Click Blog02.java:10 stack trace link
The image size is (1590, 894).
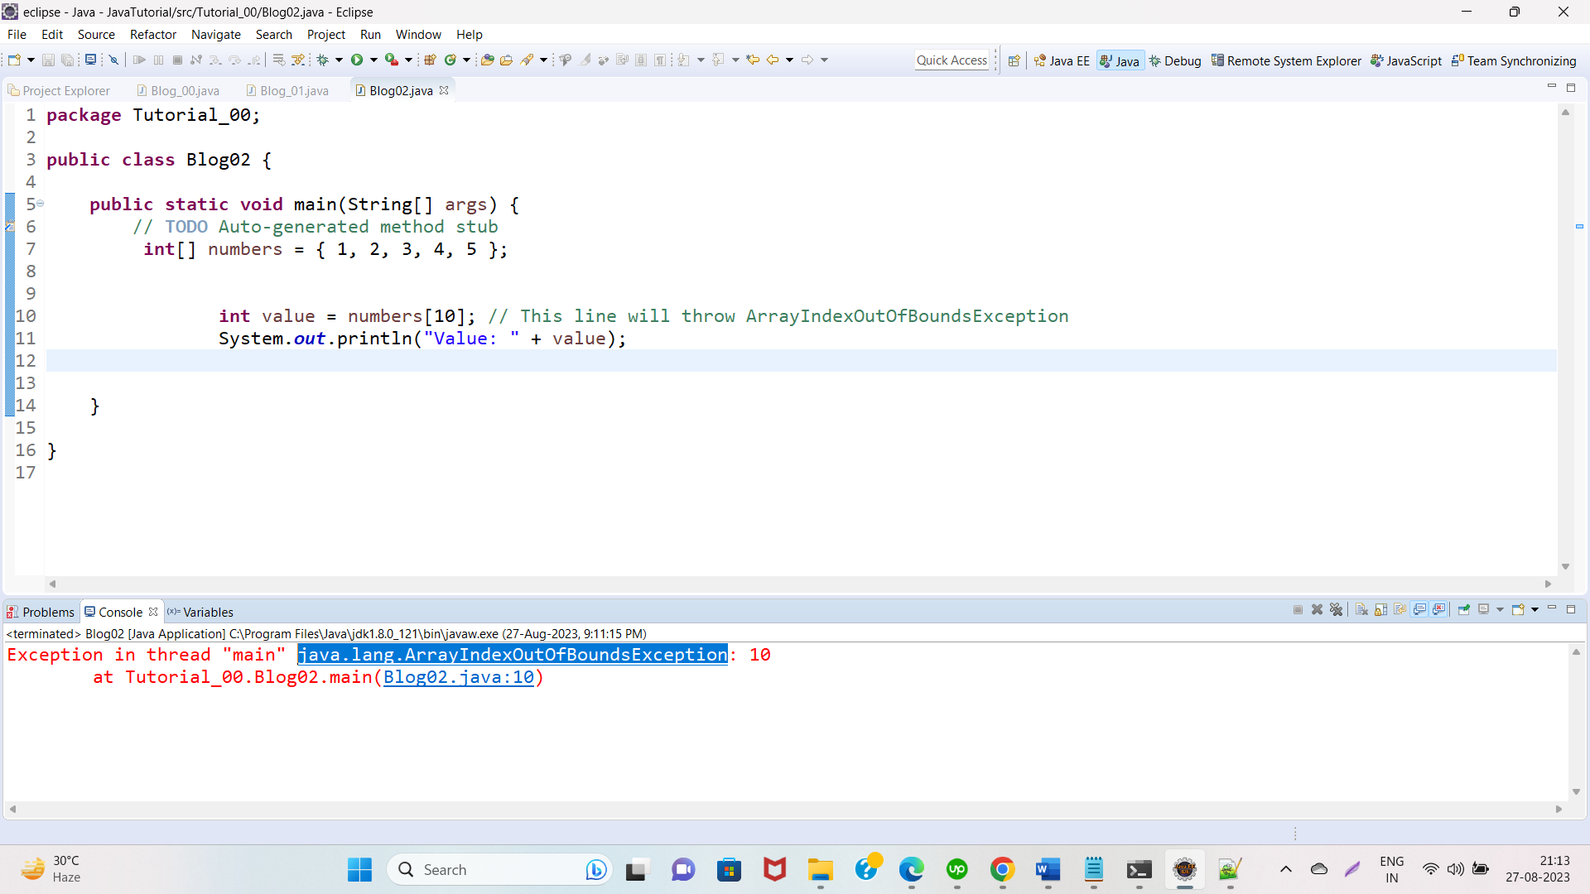point(459,677)
